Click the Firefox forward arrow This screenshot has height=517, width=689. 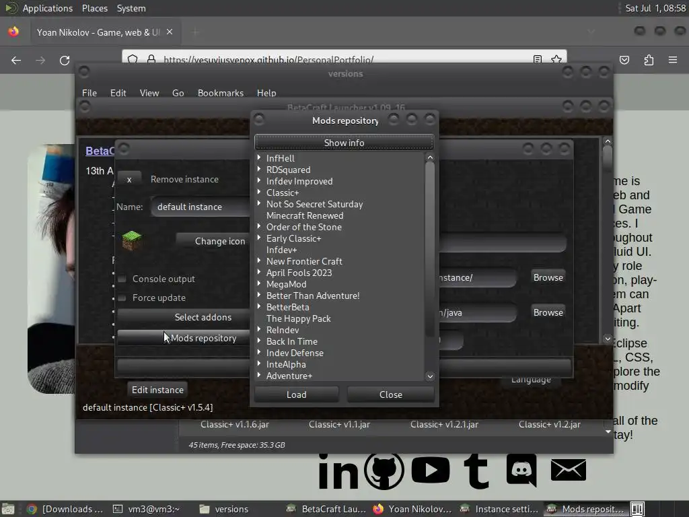pos(40,60)
